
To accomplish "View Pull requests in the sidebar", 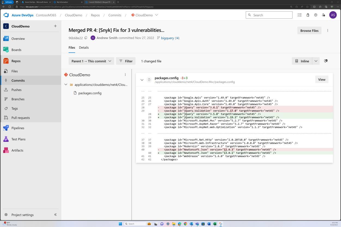I will (20, 118).
